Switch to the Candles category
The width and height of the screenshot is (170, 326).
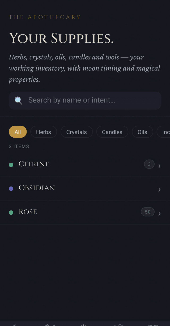coord(112,132)
